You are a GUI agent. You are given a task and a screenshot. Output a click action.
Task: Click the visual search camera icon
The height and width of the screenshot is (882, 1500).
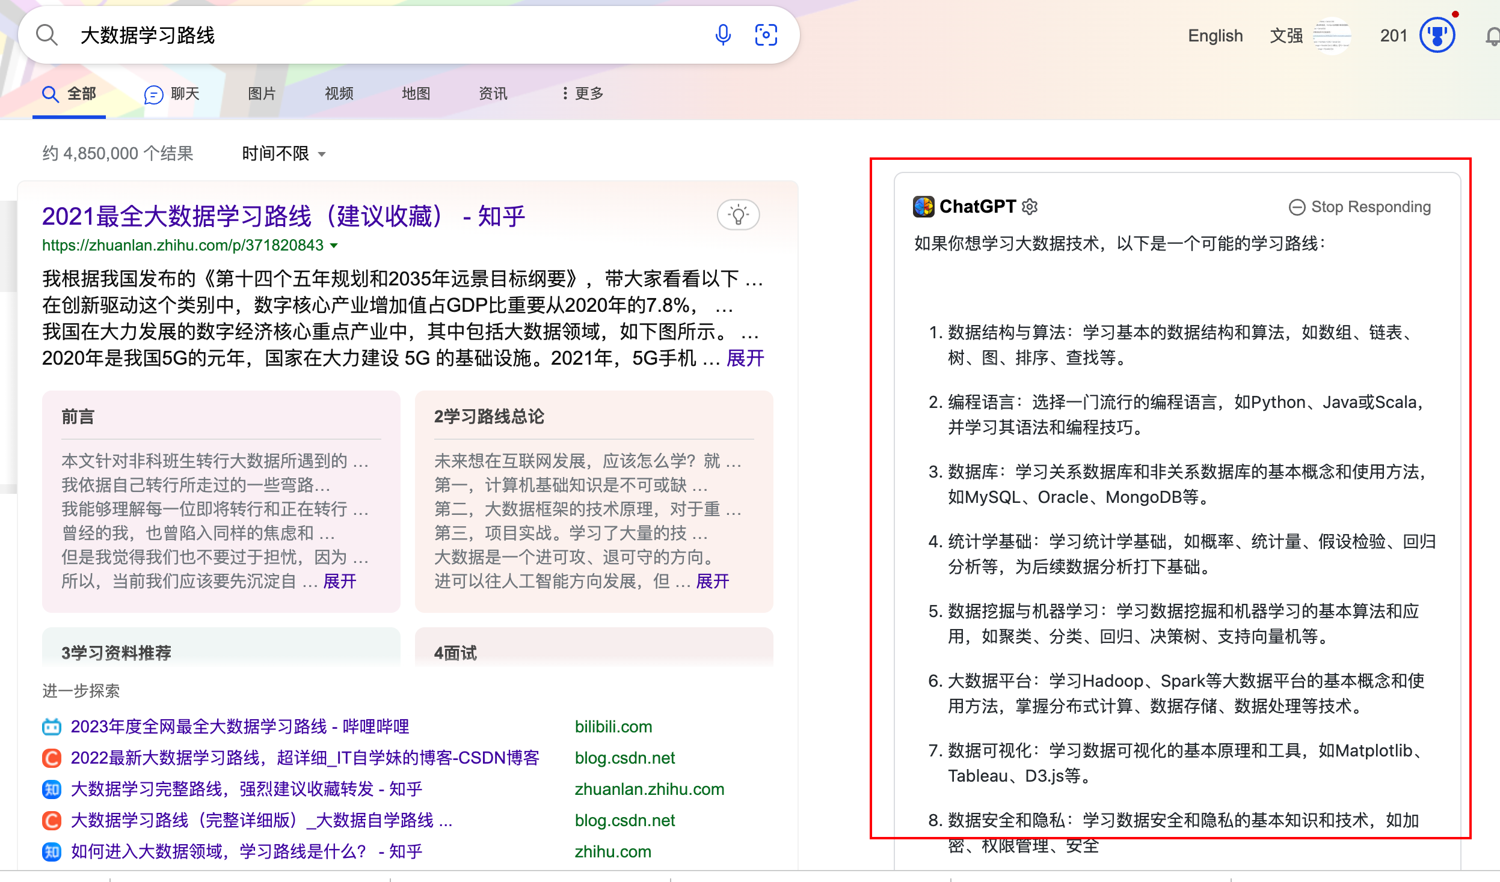coord(766,35)
